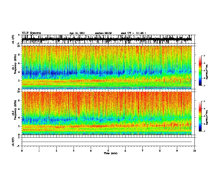The width and height of the screenshot is (219, 169).
Task: Click time axis tick label "4"
Action: tap(91, 151)
